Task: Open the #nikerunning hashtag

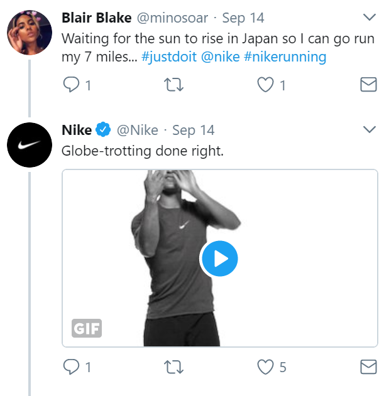Action: 285,57
